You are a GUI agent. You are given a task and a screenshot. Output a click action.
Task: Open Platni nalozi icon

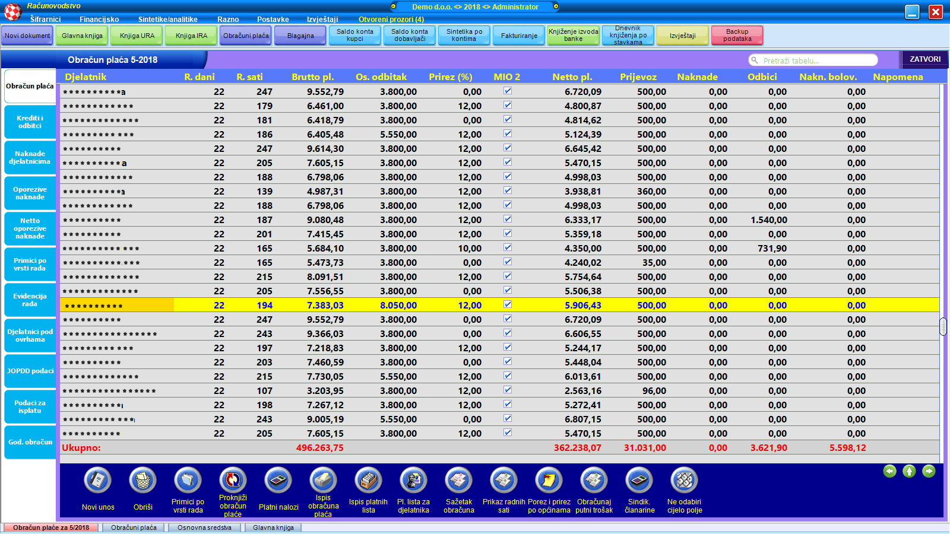coord(278,481)
